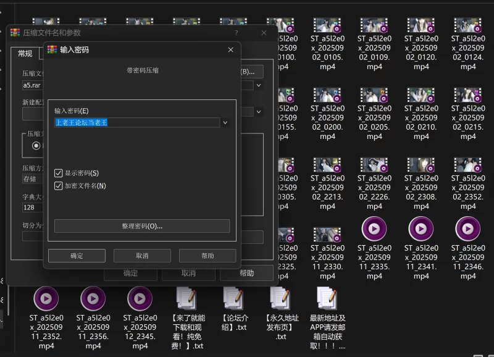Click the ST_a5l2e0x_20250911_2335.mp4 play icon
The width and height of the screenshot is (494, 357).
coord(374,229)
